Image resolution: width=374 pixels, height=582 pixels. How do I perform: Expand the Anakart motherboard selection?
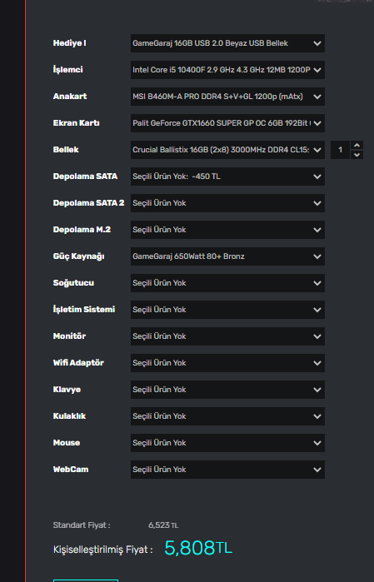227,97
